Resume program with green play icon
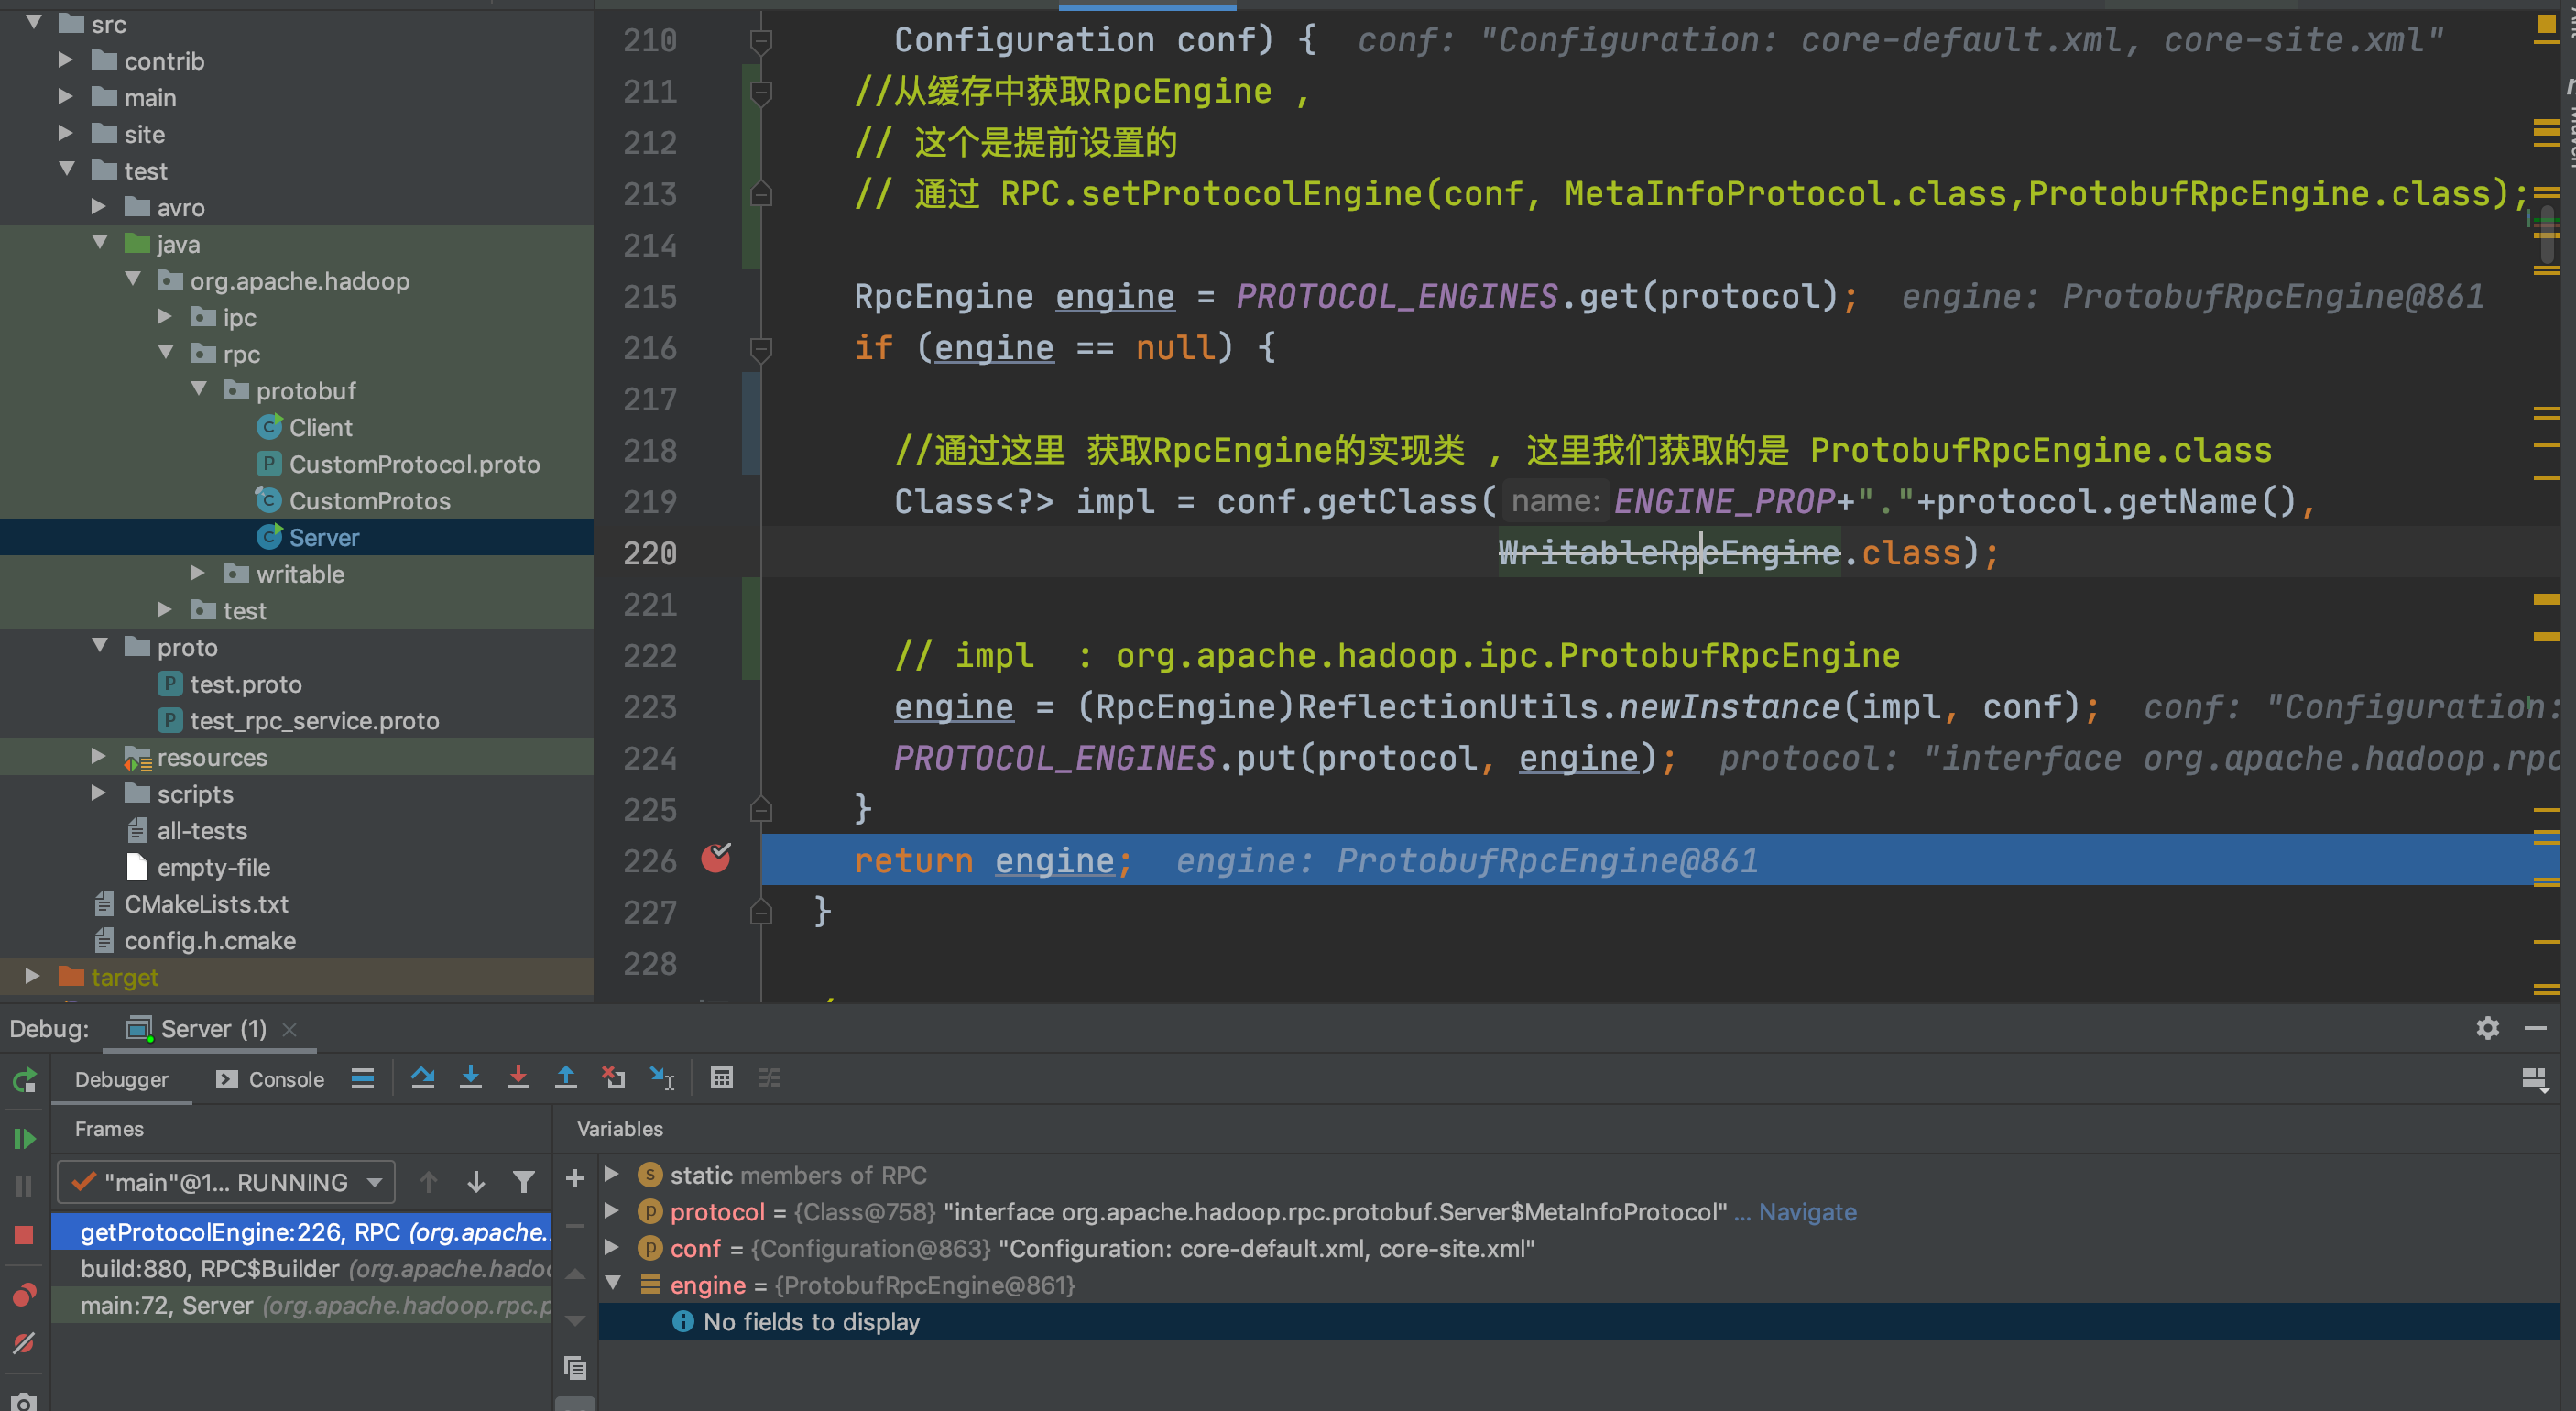This screenshot has height=1411, width=2576. click(x=24, y=1138)
